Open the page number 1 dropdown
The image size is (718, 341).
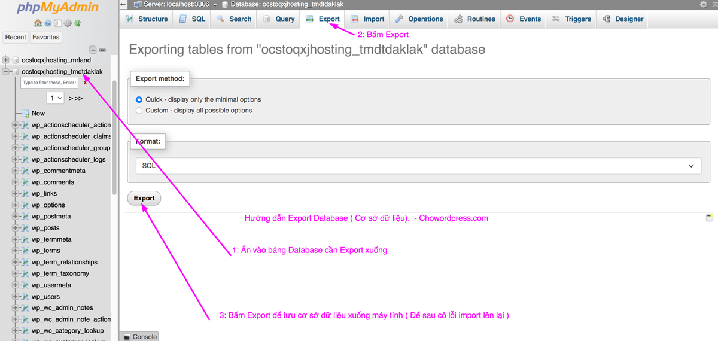tap(56, 98)
